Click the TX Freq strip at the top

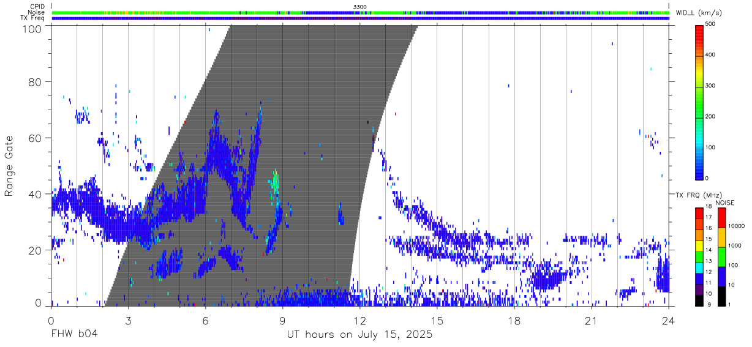(361, 18)
